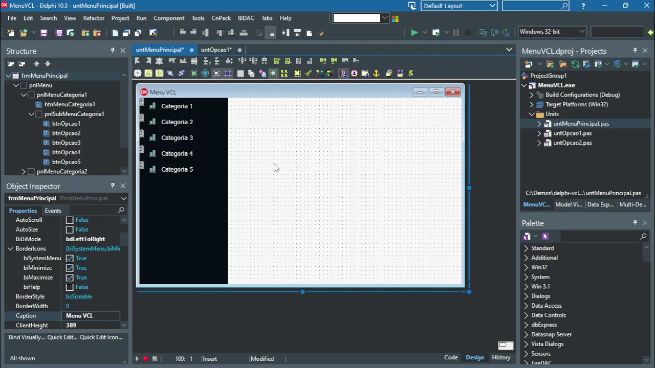This screenshot has width=655, height=368.
Task: Click the Bind Visually link
Action: (x=27, y=337)
